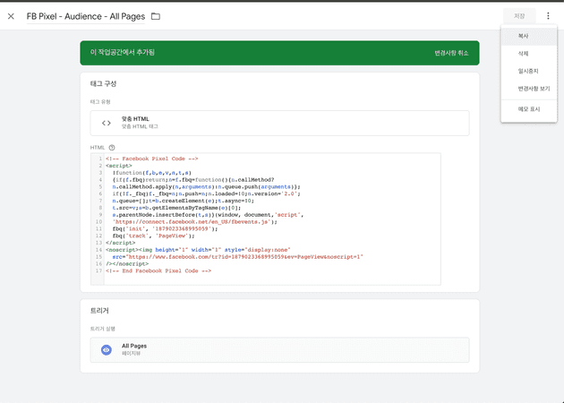This screenshot has width=564, height=403.
Task: Click the 태그 구성 section heading
Action: pyautogui.click(x=104, y=83)
